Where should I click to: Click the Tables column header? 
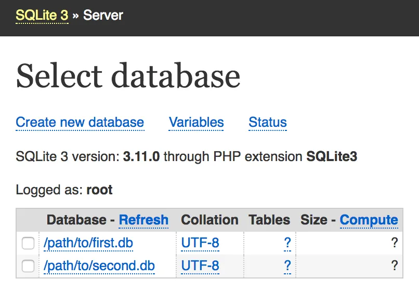[x=269, y=220]
